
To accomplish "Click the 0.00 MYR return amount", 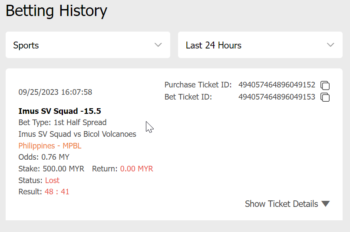I will coord(136,168).
